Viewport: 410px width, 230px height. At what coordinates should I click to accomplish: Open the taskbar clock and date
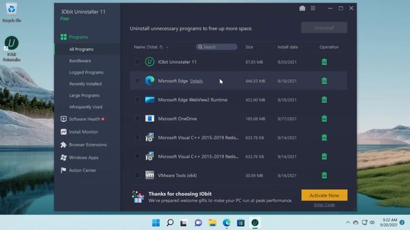[389, 222]
